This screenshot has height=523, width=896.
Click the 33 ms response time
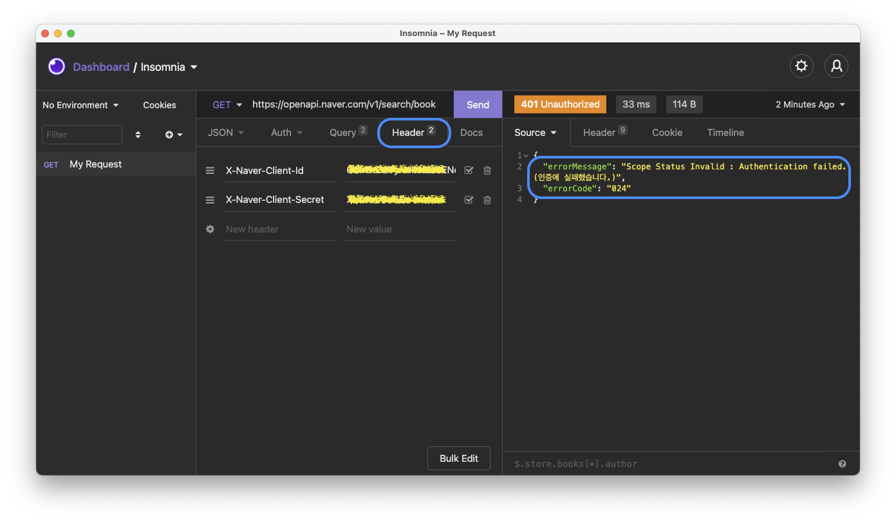click(x=636, y=104)
